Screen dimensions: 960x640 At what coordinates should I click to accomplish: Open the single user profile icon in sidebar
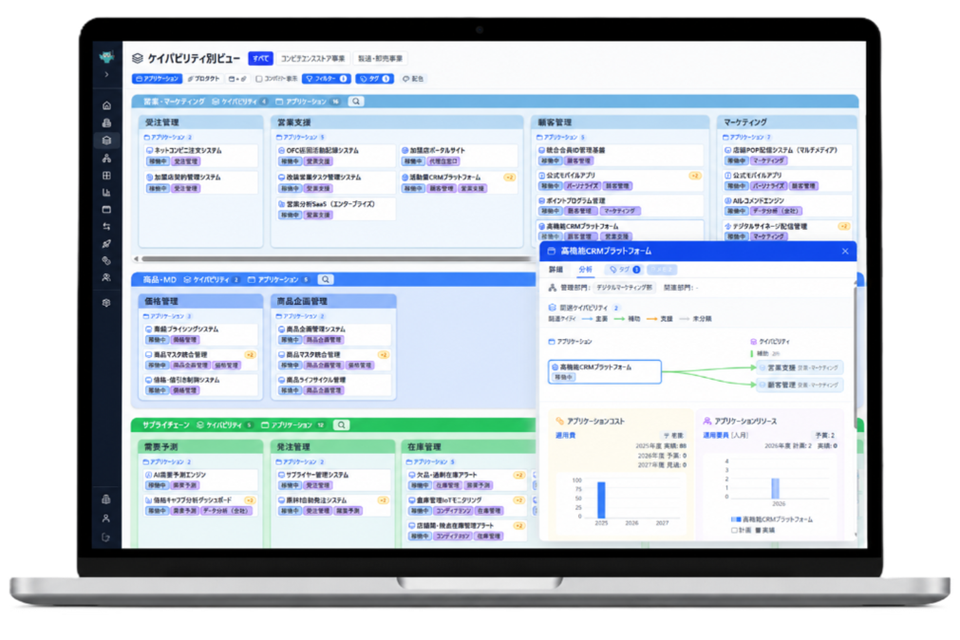(106, 518)
